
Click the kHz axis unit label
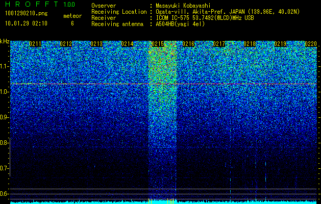pyautogui.click(x=5, y=41)
